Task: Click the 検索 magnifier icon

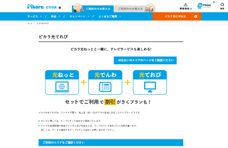Action: pos(222,5)
